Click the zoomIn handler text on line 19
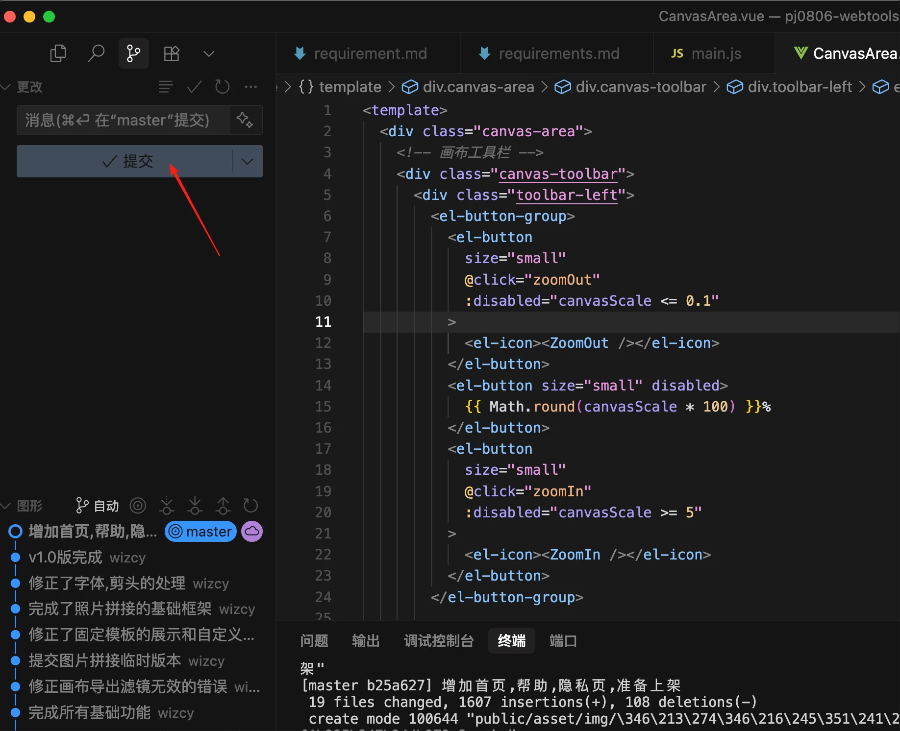Image resolution: width=900 pixels, height=731 pixels. [557, 491]
